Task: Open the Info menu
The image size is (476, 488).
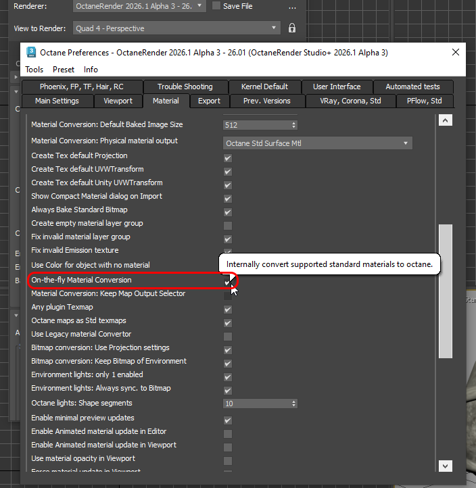Action: click(x=91, y=70)
